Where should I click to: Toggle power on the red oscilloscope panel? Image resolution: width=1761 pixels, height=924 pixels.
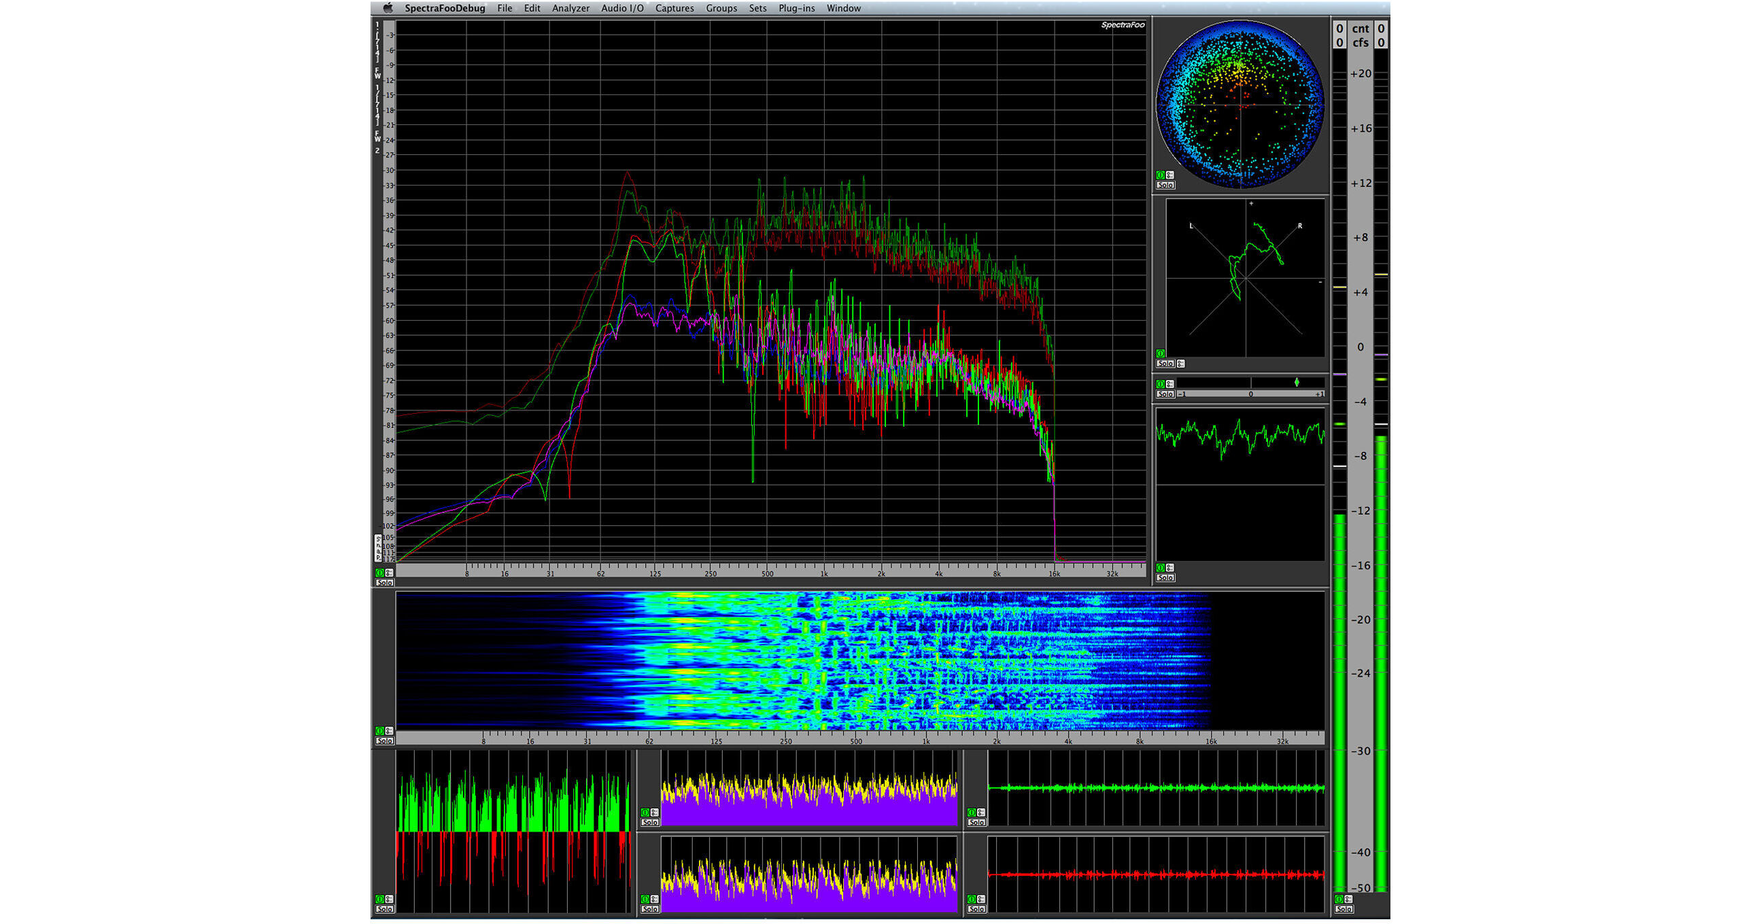(x=971, y=900)
